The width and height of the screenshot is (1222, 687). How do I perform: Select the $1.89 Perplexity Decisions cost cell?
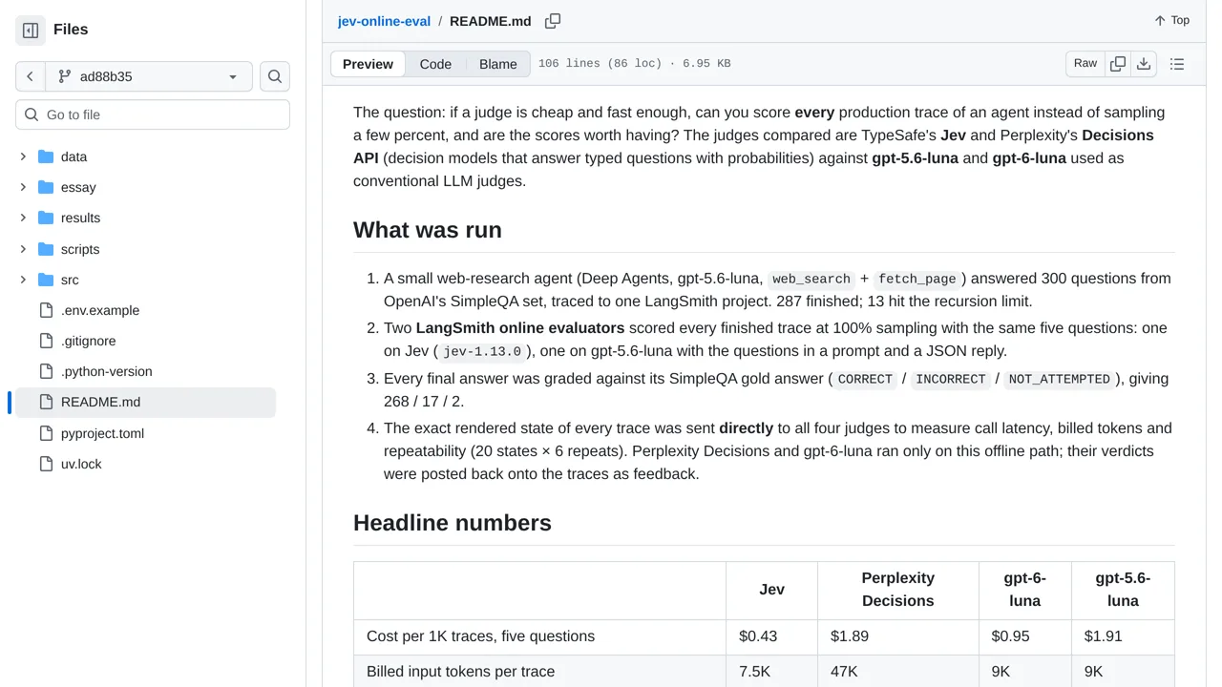click(897, 636)
